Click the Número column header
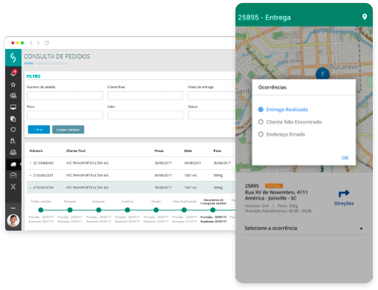 tap(36, 151)
